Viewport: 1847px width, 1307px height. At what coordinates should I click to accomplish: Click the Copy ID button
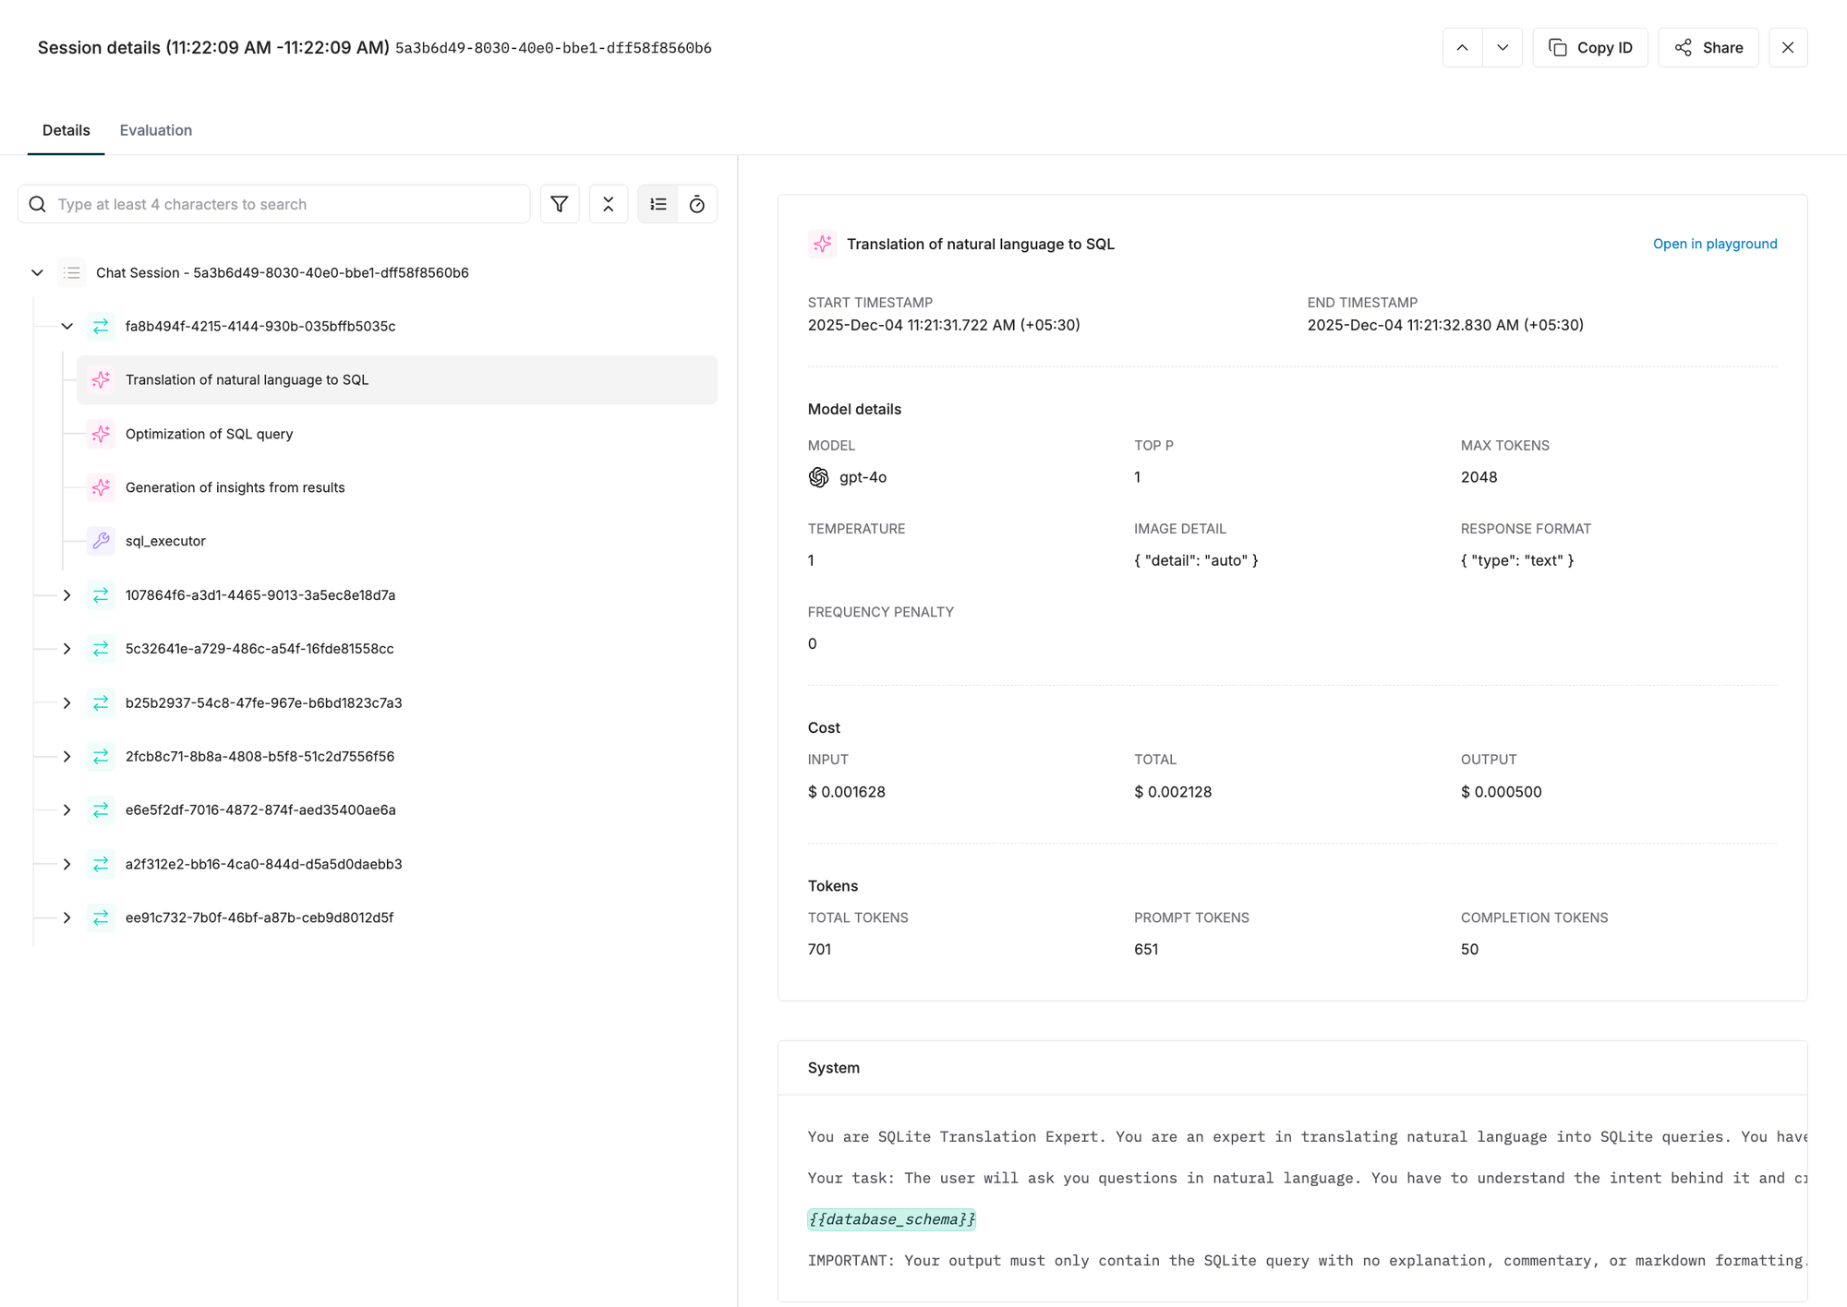click(1590, 48)
